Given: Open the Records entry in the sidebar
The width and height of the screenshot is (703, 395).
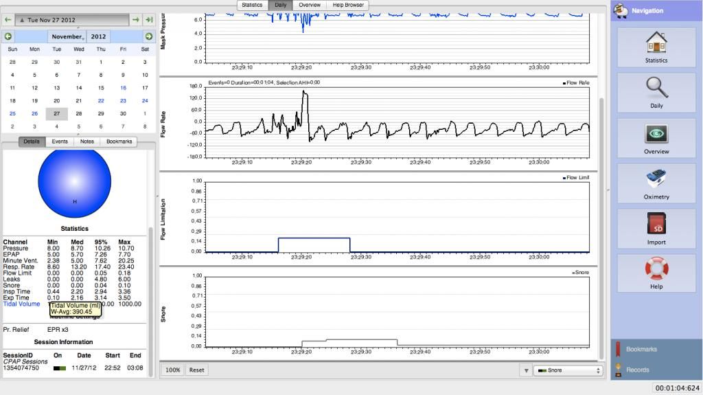Looking at the screenshot, I should (637, 370).
